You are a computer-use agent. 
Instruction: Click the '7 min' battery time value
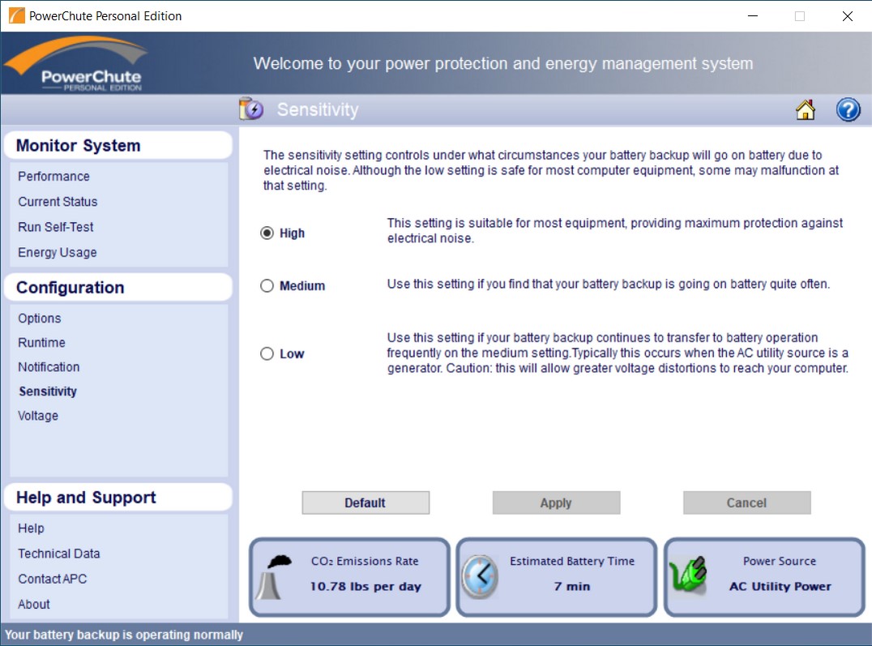coord(572,587)
